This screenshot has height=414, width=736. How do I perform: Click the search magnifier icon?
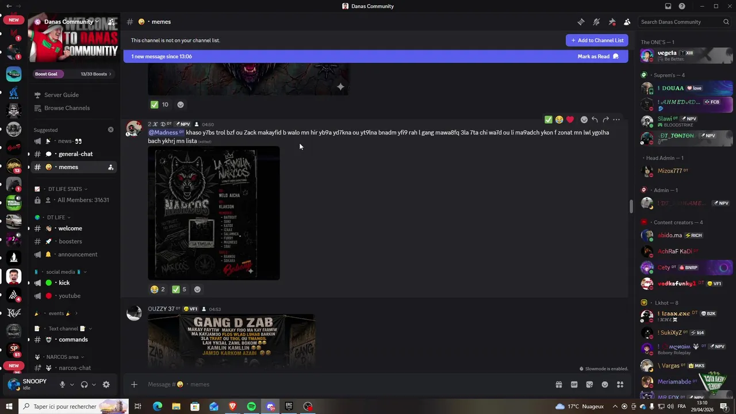[x=726, y=22]
